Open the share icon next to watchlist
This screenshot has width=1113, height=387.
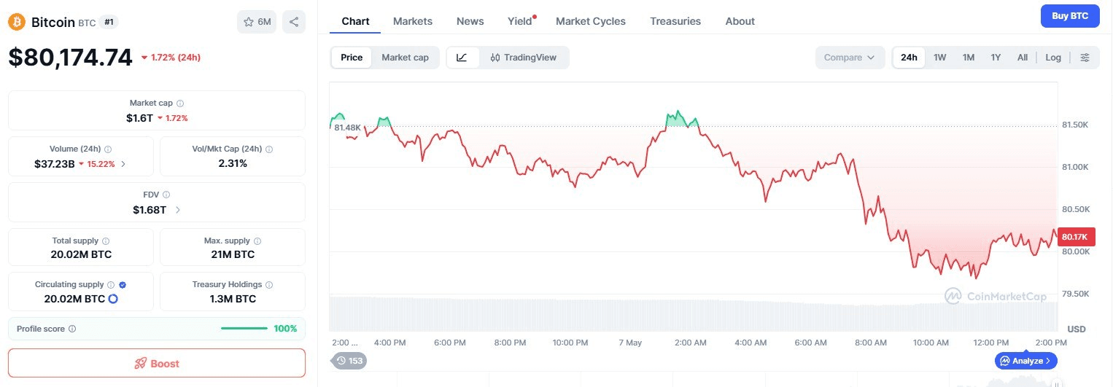[294, 22]
